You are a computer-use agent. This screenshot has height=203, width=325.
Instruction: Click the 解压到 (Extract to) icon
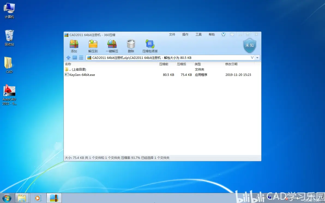pos(93,46)
